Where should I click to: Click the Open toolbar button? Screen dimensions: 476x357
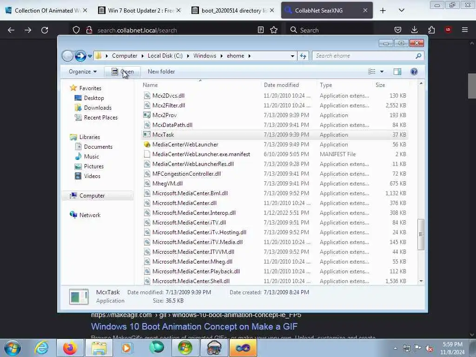[x=122, y=72]
